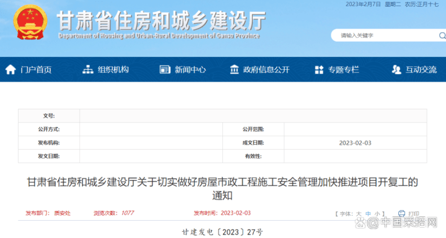This screenshot has width=446, height=238.
Task: Click the 发布时间: 2023-02-03 text
Action: [x=222, y=213]
